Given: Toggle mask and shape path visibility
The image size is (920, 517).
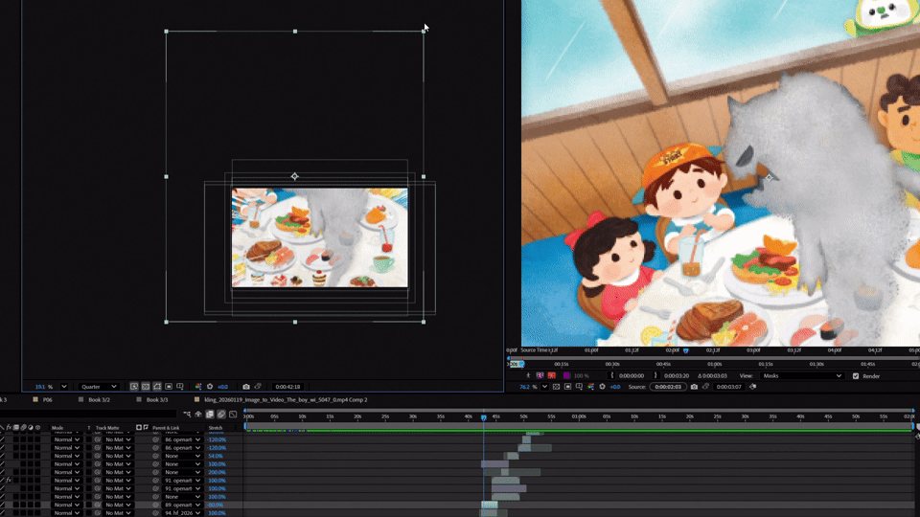Looking at the screenshot, I should pos(157,386).
